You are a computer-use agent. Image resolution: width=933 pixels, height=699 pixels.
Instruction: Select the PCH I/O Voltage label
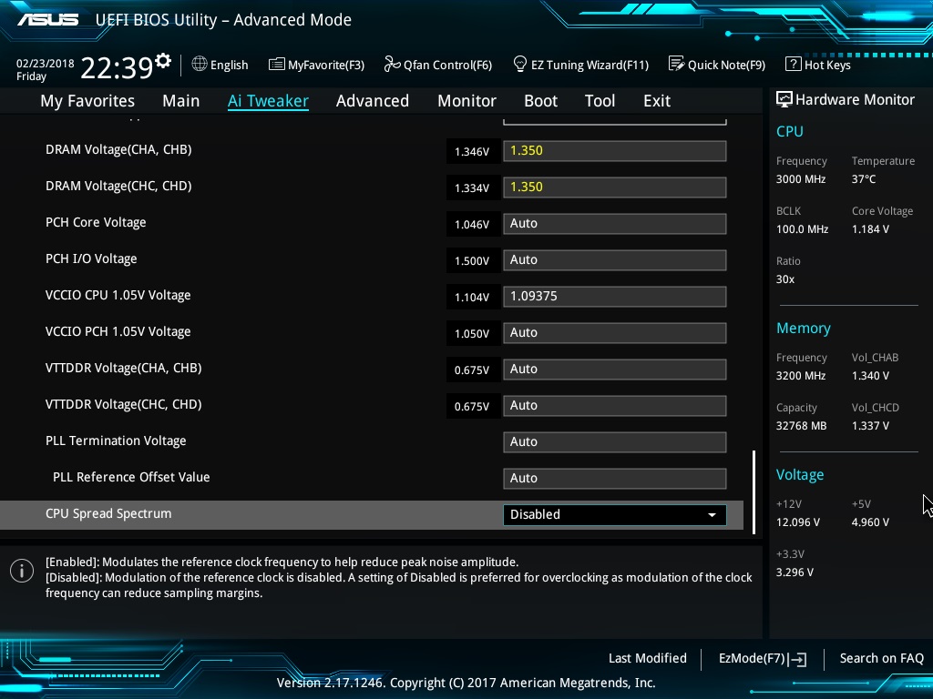tap(91, 258)
